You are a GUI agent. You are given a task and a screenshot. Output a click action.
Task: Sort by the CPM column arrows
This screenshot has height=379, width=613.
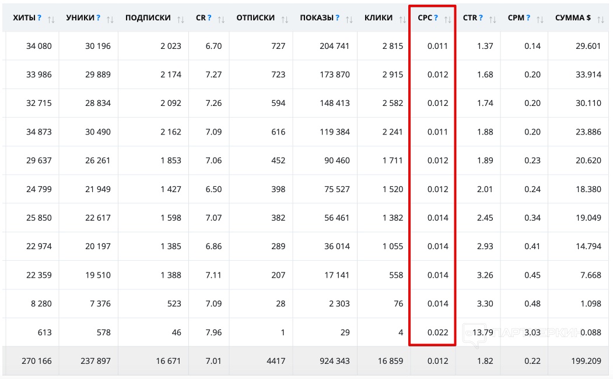pyautogui.click(x=540, y=20)
